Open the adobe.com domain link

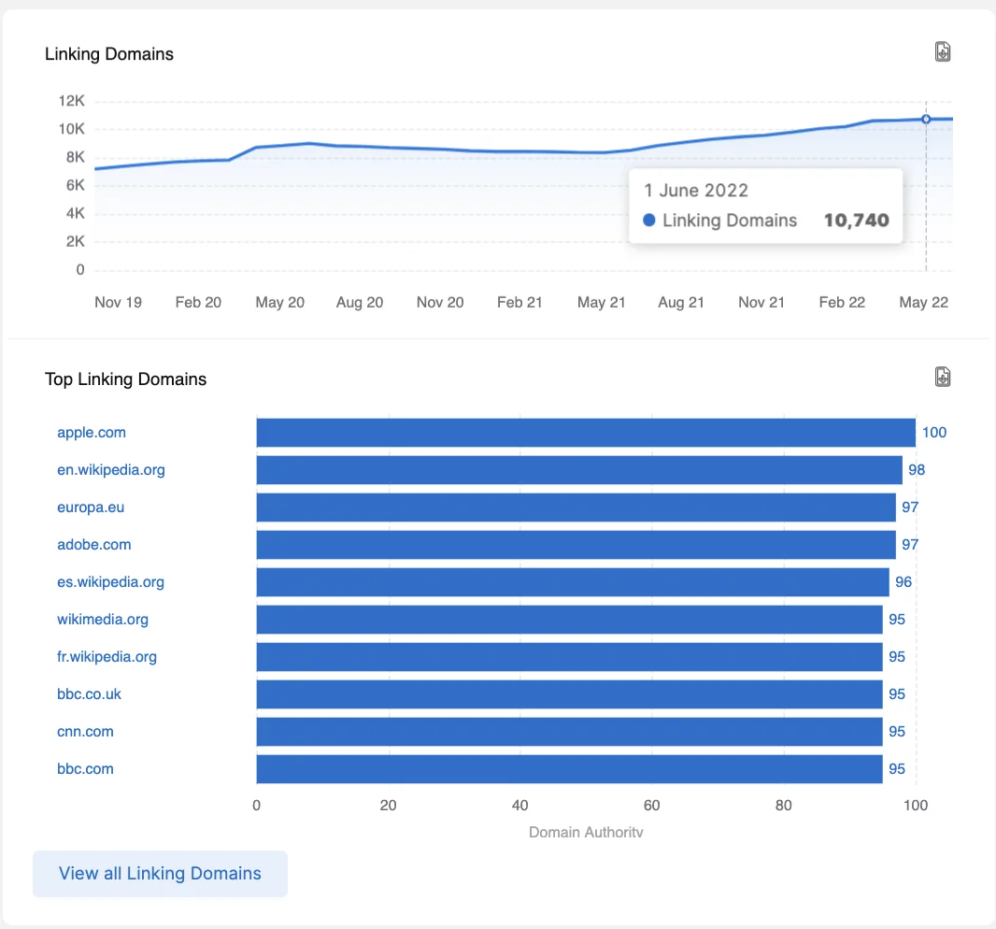coord(94,545)
